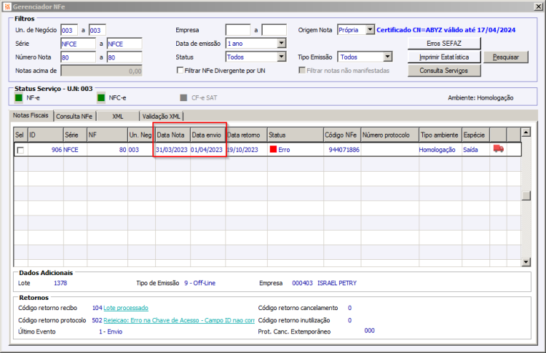
Task: Click the red truck icon in row 906
Action: click(x=498, y=149)
